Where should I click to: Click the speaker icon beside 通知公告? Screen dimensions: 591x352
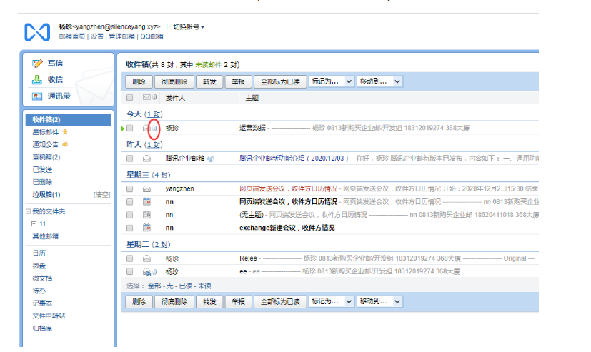click(64, 144)
